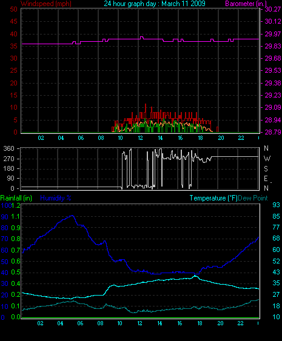
Task: Click the 30.27 barometer scale value
Action: pyautogui.click(x=272, y=9)
